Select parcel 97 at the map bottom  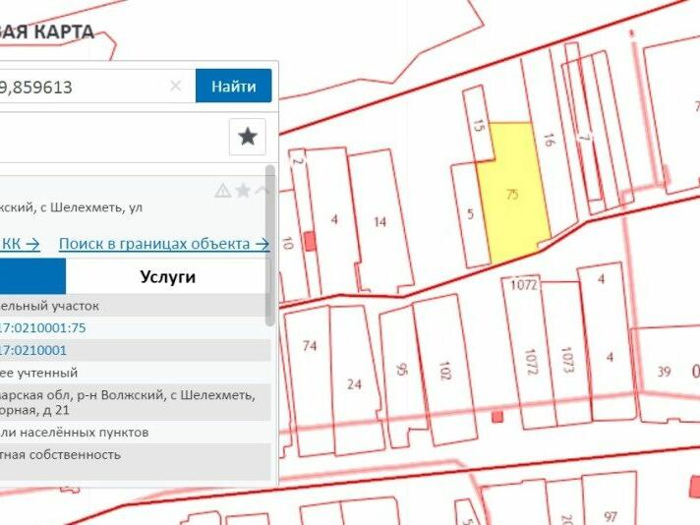pos(611,516)
